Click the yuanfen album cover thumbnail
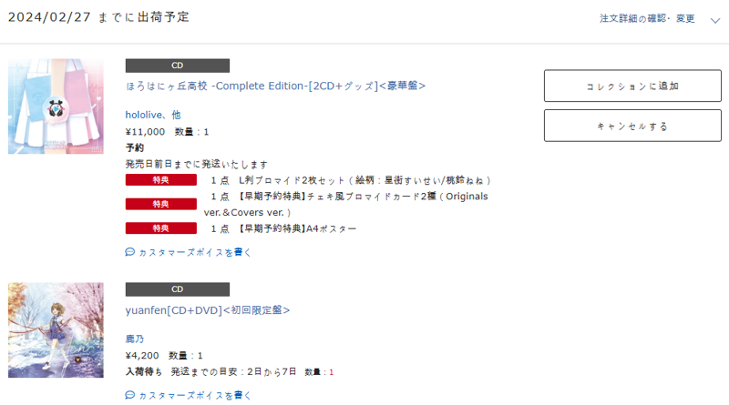Viewport: 729px width, 405px height. (56, 330)
